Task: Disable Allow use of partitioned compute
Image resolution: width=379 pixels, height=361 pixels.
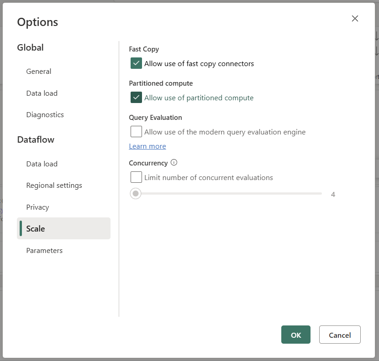Action: [x=136, y=98]
